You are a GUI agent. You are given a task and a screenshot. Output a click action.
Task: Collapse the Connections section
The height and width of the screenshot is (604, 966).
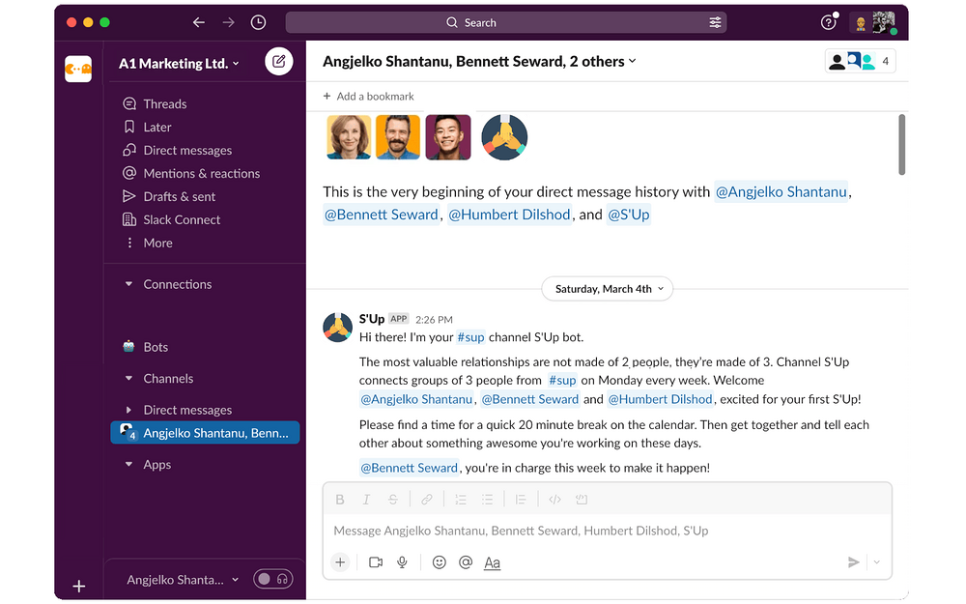coord(128,285)
